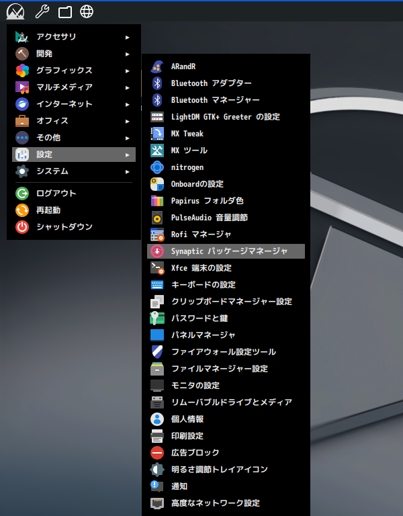Image resolution: width=403 pixels, height=516 pixels.
Task: Expand the オフィス submenu arrow
Action: [128, 121]
